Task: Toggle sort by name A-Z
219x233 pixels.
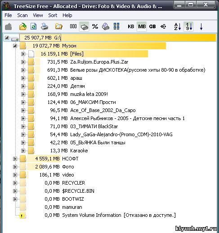Action: (178, 26)
